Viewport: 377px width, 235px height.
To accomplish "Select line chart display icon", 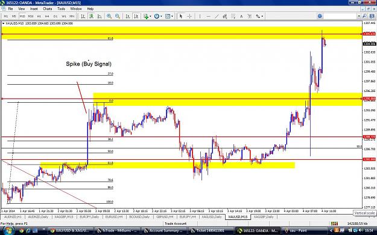I will click(x=100, y=16).
